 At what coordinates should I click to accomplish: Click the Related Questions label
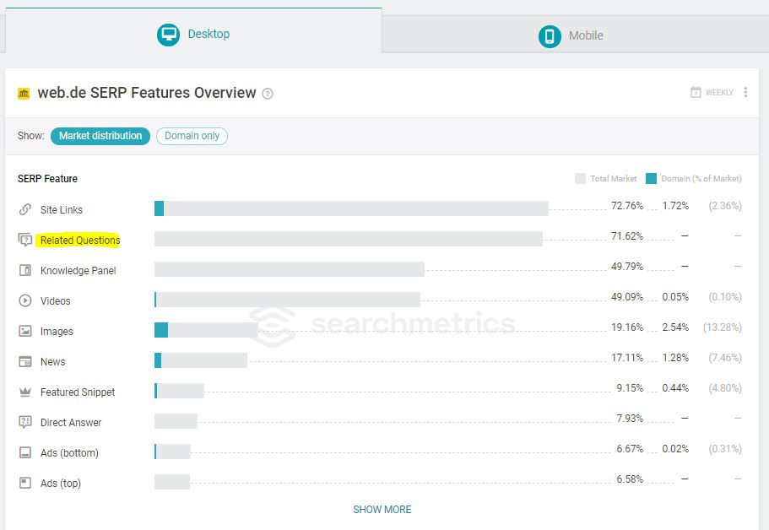tap(80, 241)
